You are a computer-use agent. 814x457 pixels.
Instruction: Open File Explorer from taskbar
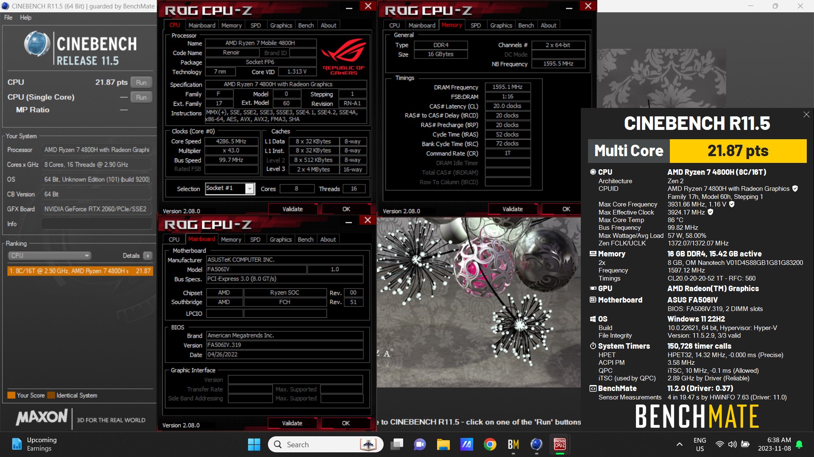[443, 444]
